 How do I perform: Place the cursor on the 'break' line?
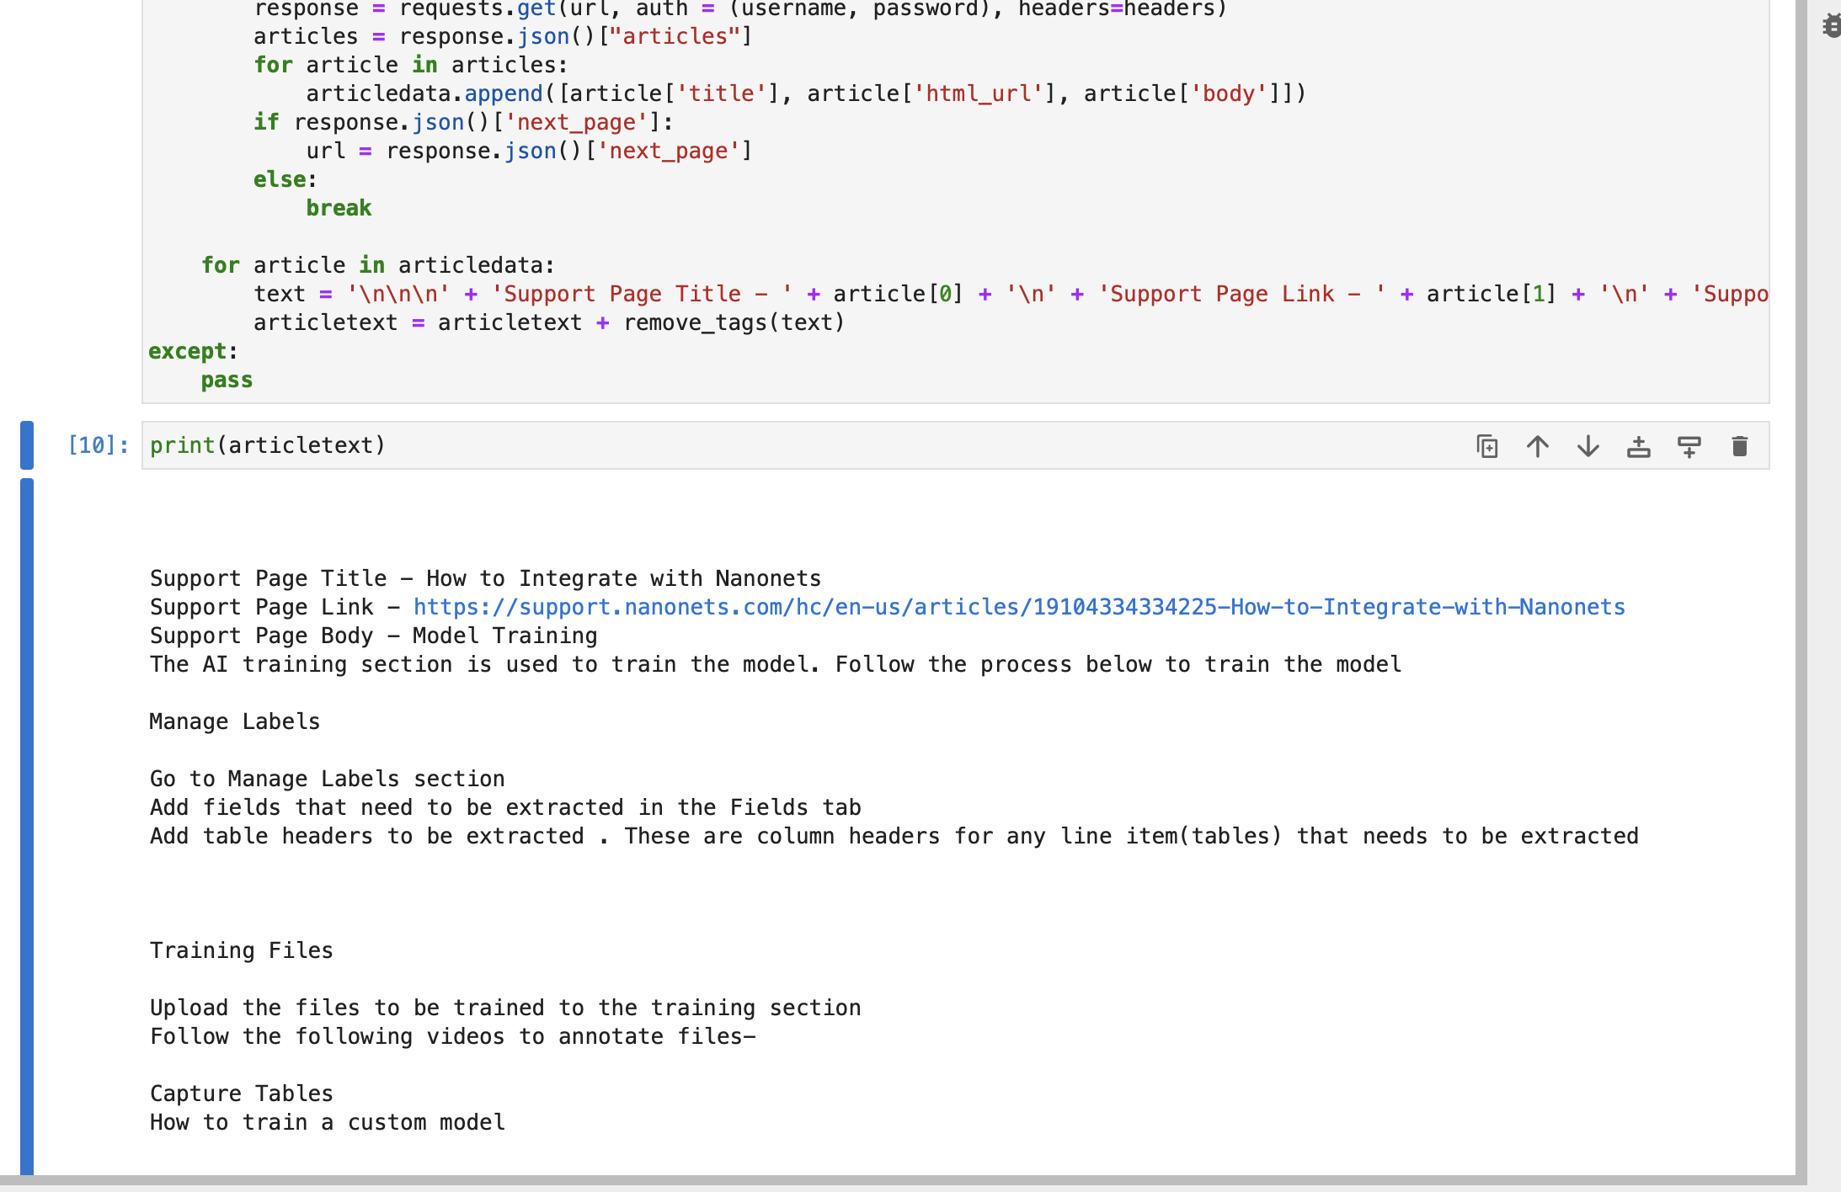pyautogui.click(x=339, y=208)
